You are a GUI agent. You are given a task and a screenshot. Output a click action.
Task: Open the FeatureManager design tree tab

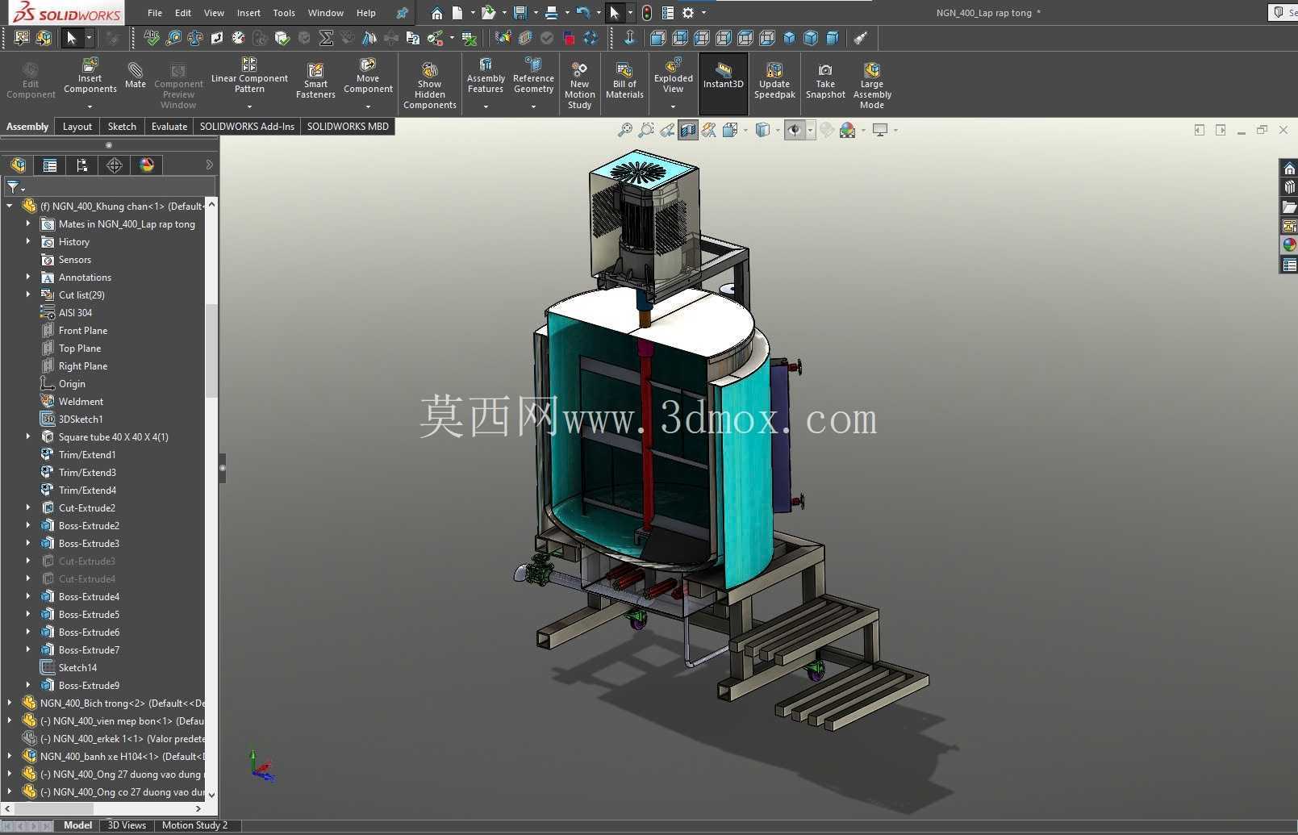pos(18,165)
